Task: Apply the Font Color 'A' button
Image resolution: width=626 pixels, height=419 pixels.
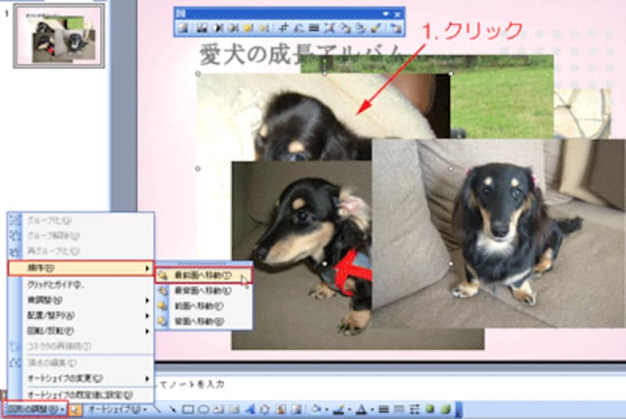Action: [x=362, y=410]
